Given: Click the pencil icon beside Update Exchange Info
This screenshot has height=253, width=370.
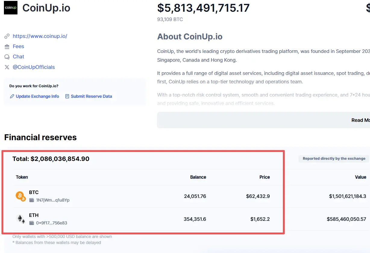Looking at the screenshot, I should 12,97.
